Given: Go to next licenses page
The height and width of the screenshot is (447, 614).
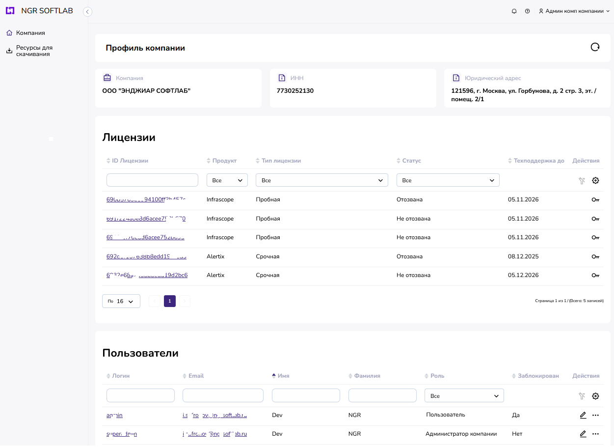Looking at the screenshot, I should pyautogui.click(x=185, y=301).
